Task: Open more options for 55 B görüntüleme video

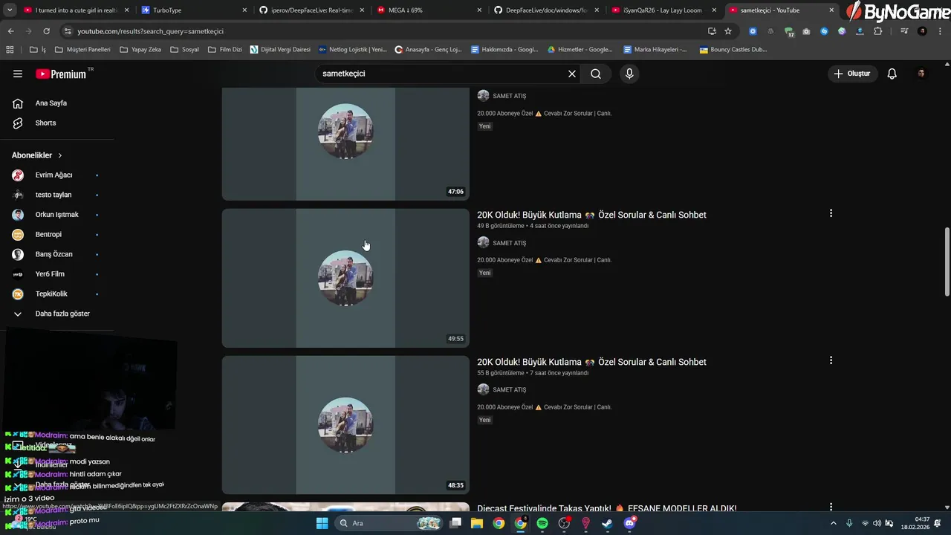Action: pyautogui.click(x=831, y=360)
